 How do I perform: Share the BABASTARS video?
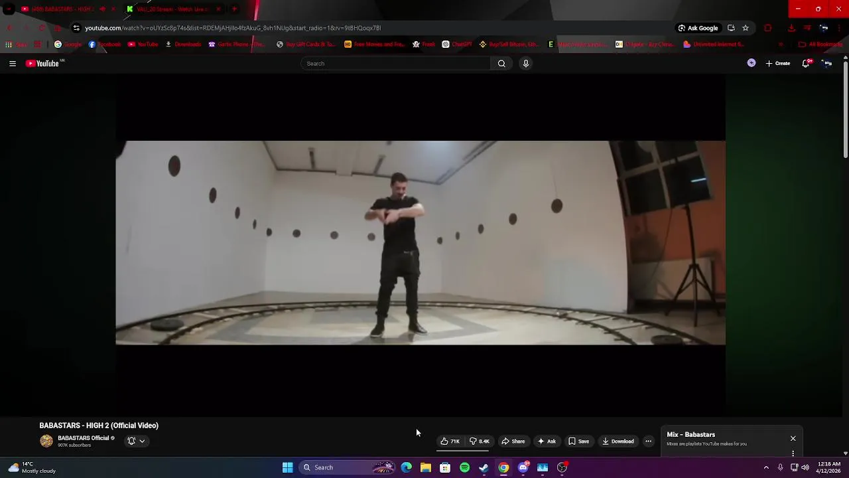tap(513, 441)
